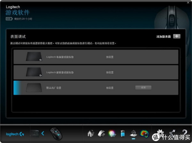Select the Logitech 布面游戏鼠标垫 row
The height and width of the screenshot is (143, 192).
coord(96,57)
